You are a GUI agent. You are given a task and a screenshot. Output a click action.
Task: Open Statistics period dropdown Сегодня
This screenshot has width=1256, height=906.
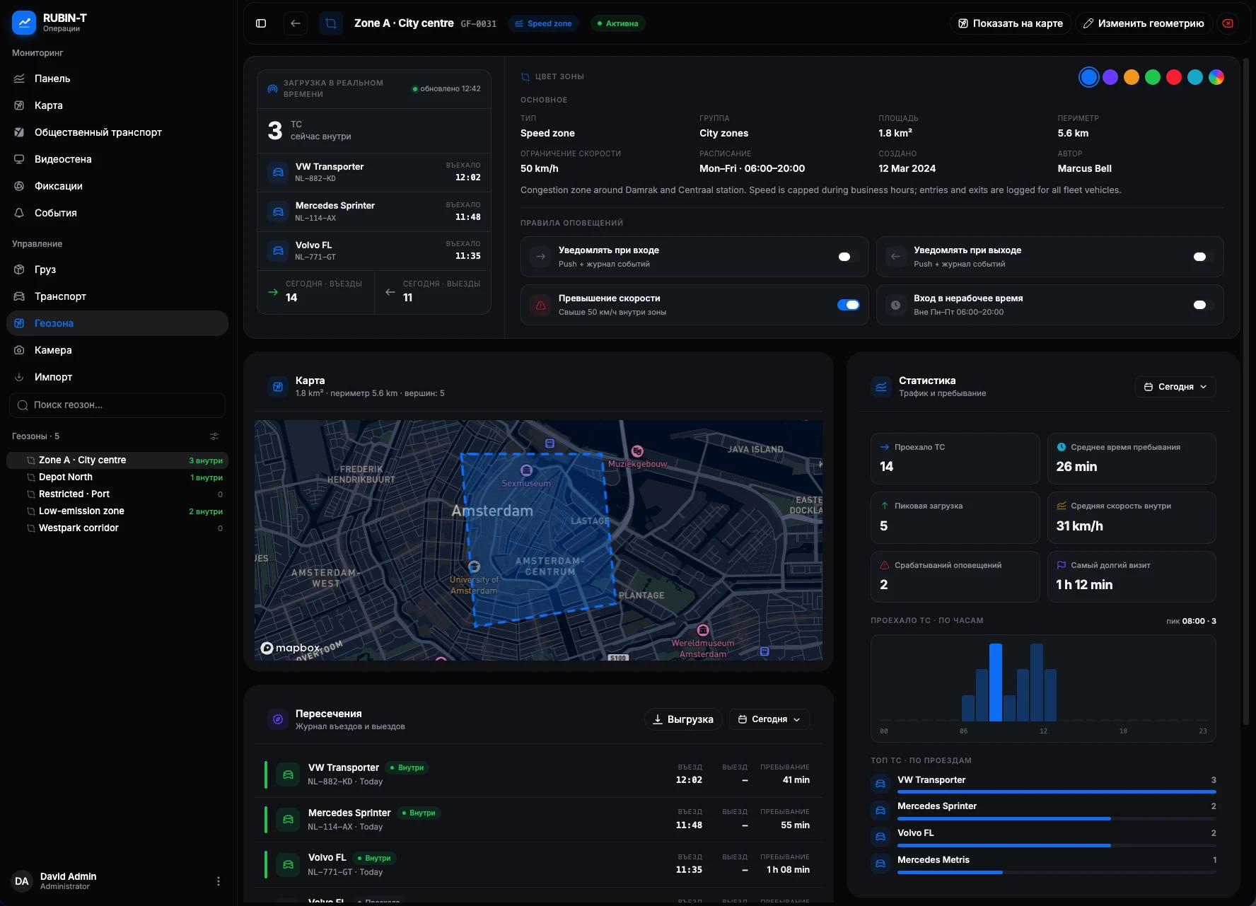1175,387
